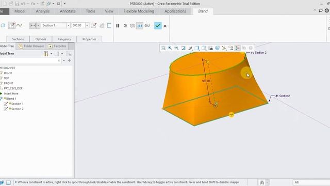This screenshot has height=186, width=330.
Task: Click the Regenerate icon in quick access toolbar
Action: coord(42,4)
